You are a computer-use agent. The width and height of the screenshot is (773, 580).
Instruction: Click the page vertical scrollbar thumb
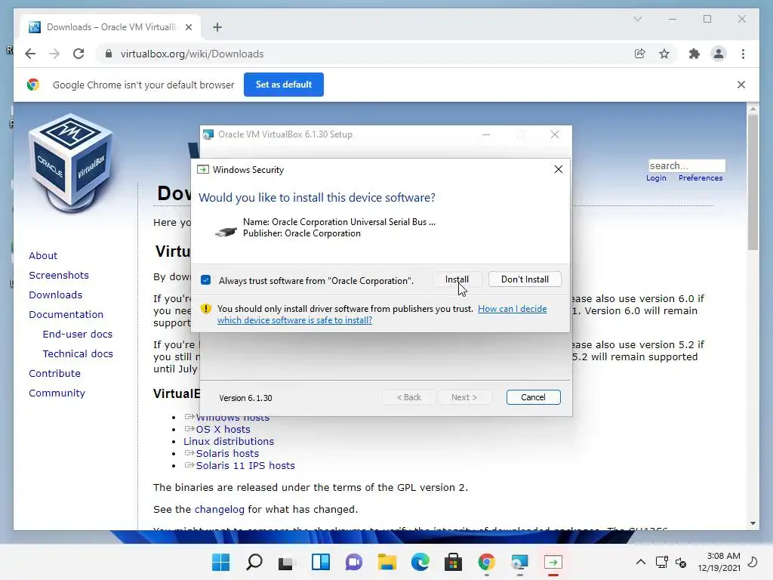coord(753,183)
